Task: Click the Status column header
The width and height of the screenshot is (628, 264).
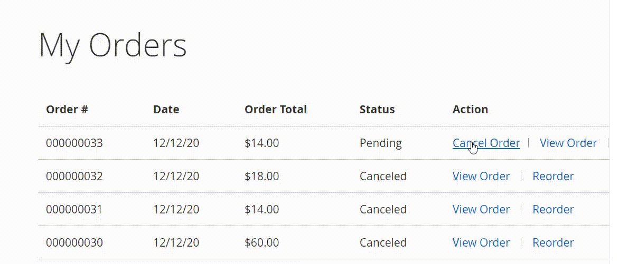Action: tap(377, 110)
